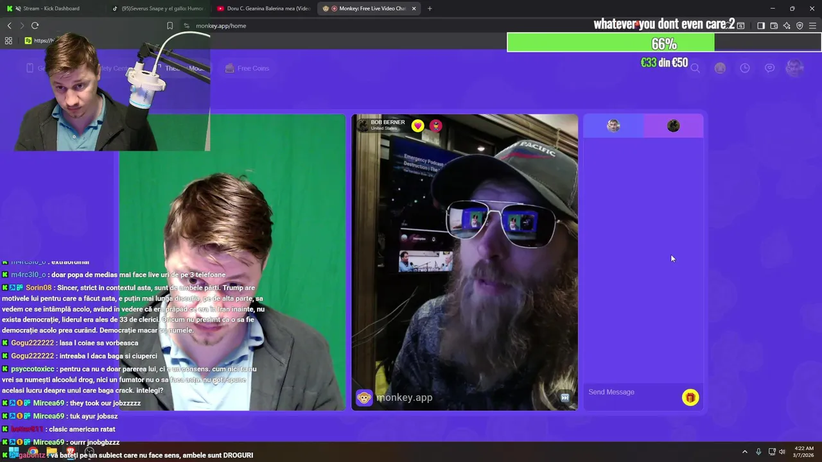The image size is (822, 462).
Task: Open the green https bookmark in bookmarks bar
Action: coord(39,40)
